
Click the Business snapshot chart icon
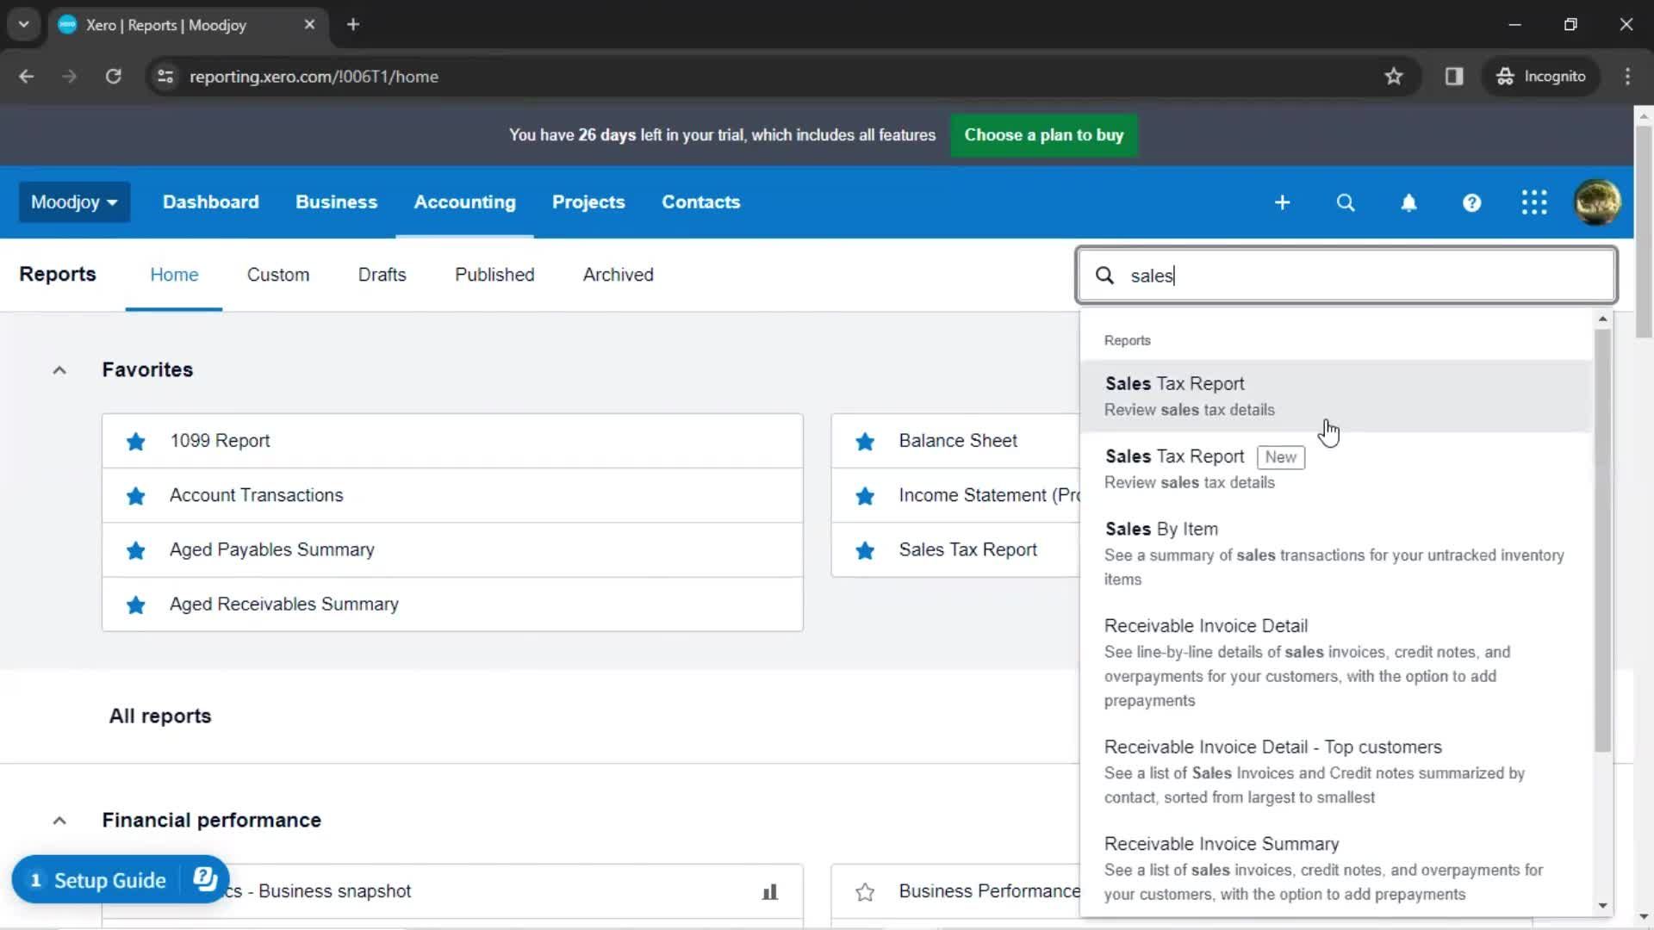click(770, 892)
